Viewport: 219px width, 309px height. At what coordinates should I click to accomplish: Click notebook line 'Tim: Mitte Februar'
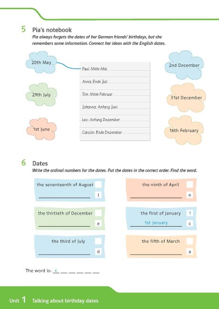pyautogui.click(x=97, y=94)
